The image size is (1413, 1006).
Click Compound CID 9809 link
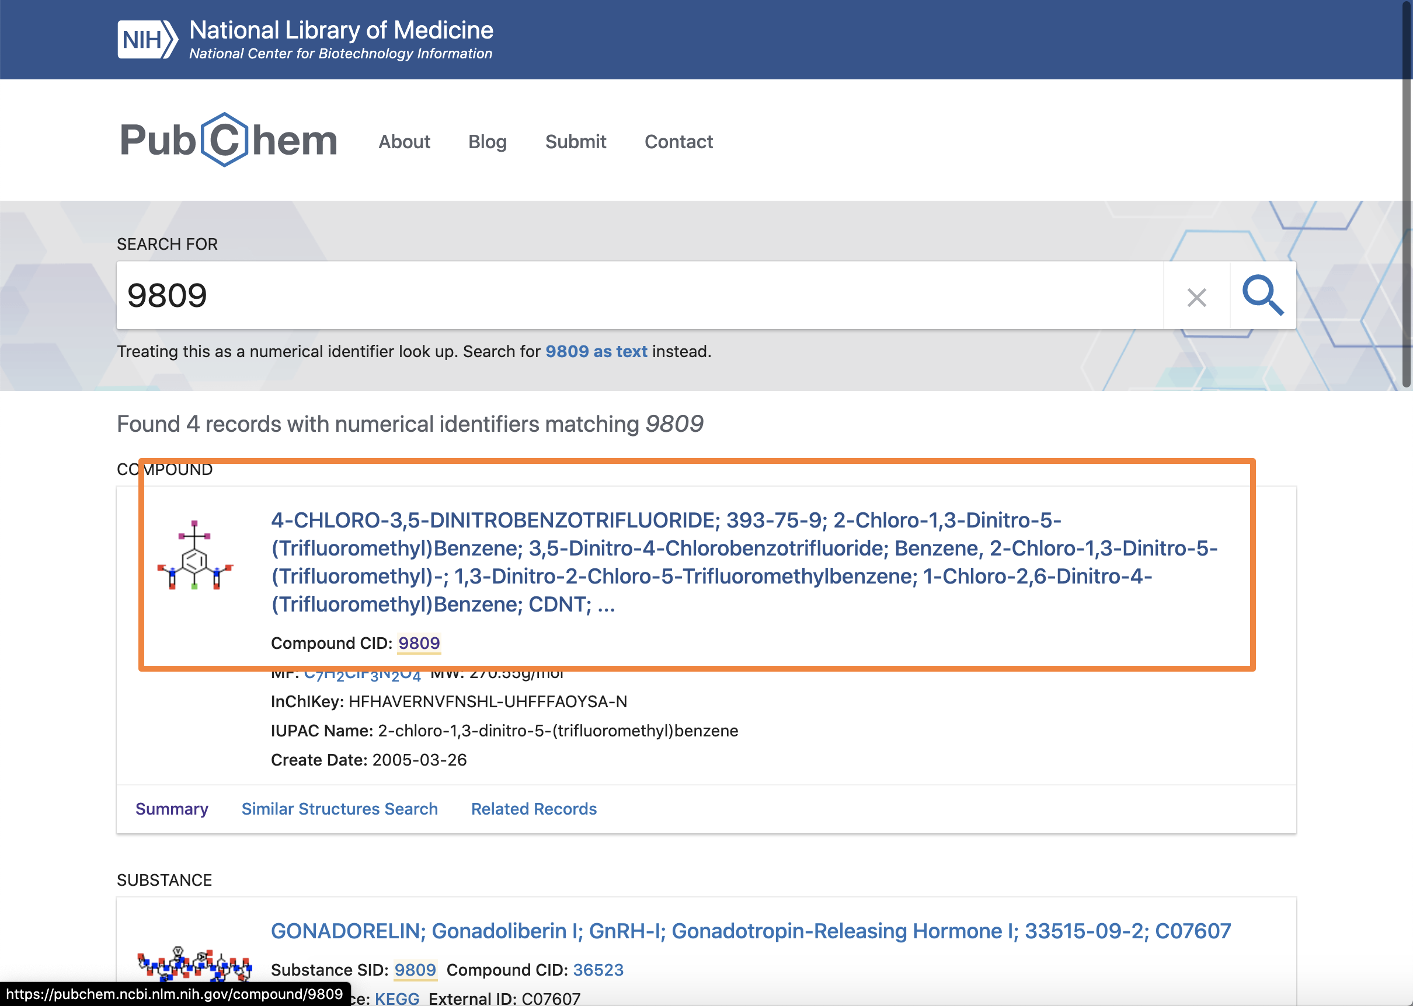click(x=419, y=643)
